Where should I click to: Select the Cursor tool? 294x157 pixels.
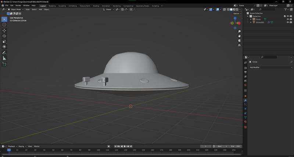(x=4, y=25)
